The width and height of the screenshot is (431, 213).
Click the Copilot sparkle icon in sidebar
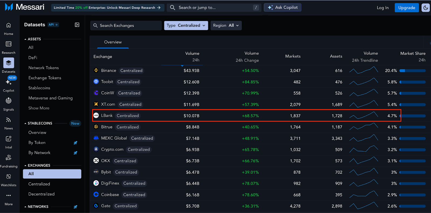[9, 82]
